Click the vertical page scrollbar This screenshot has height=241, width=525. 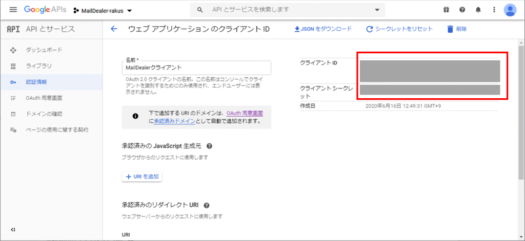(521, 112)
